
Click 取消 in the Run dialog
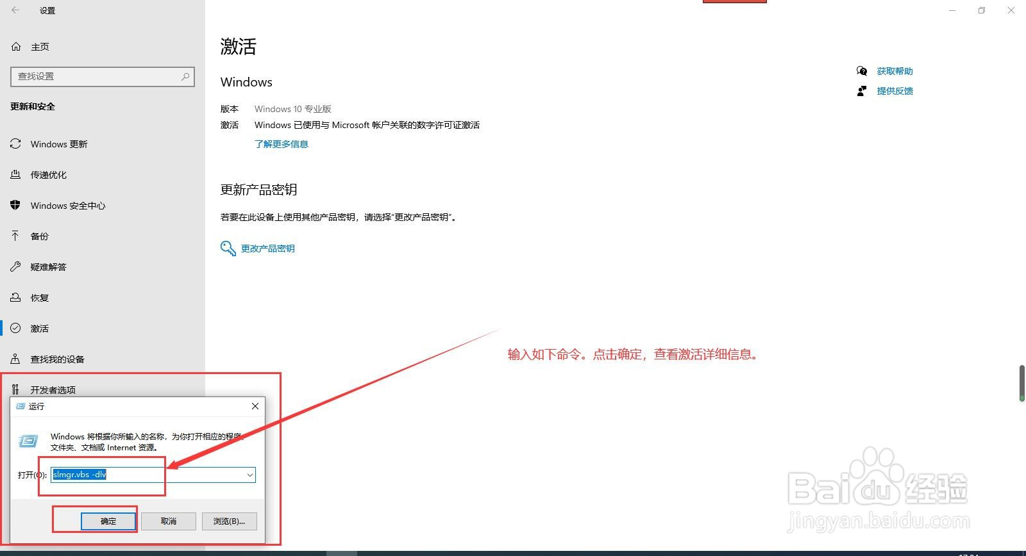point(169,521)
